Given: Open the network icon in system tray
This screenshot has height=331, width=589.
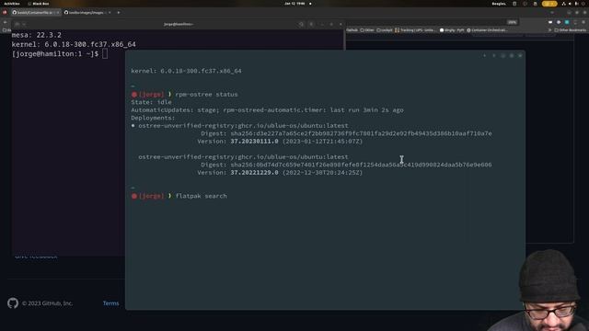Looking at the screenshot, I should click(x=563, y=4).
